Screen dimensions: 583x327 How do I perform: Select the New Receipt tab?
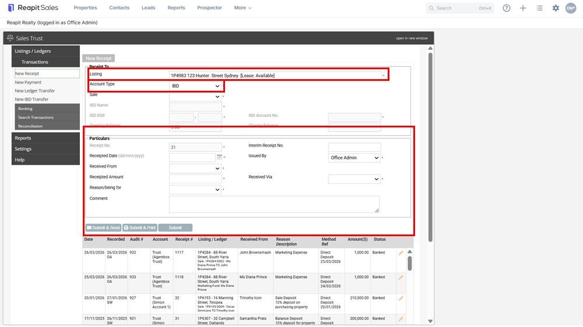pos(99,58)
